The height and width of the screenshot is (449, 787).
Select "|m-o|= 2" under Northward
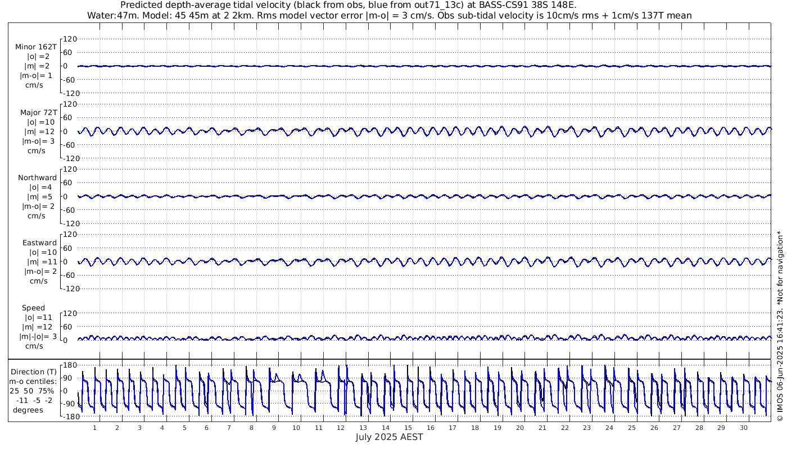pos(37,206)
